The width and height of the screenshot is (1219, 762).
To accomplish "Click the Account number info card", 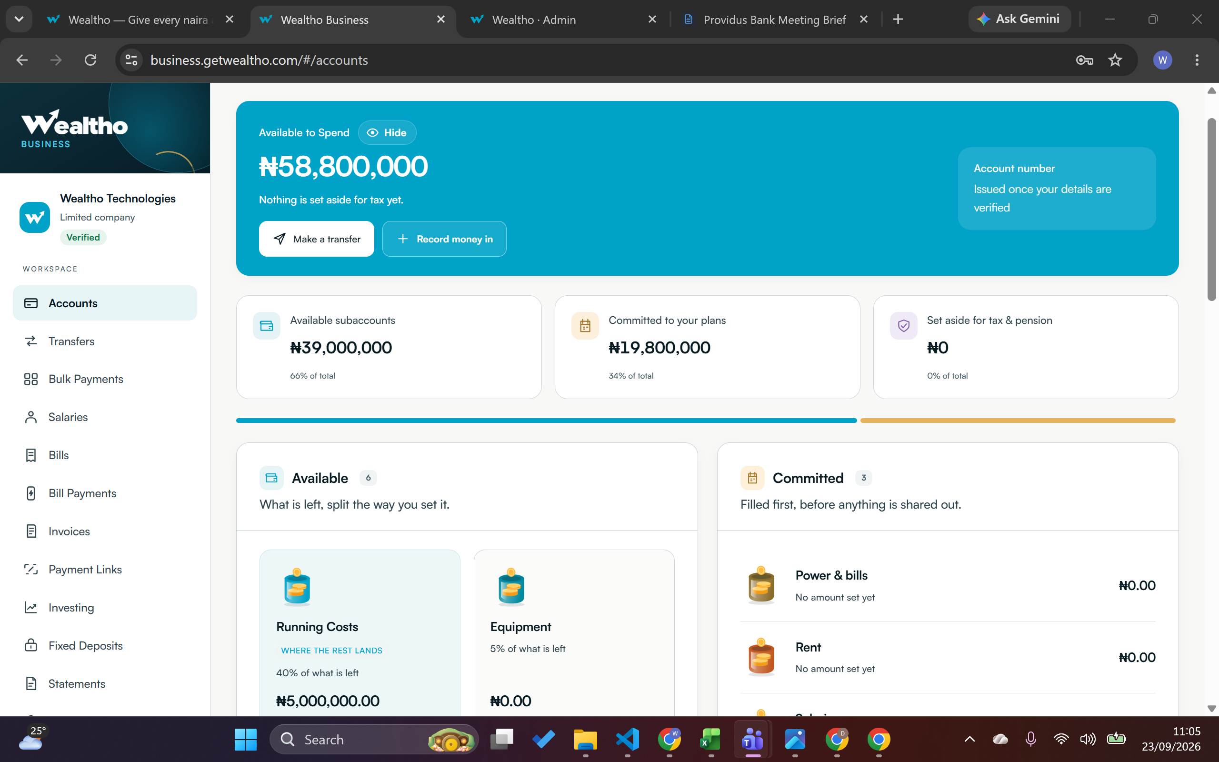I will coord(1057,189).
